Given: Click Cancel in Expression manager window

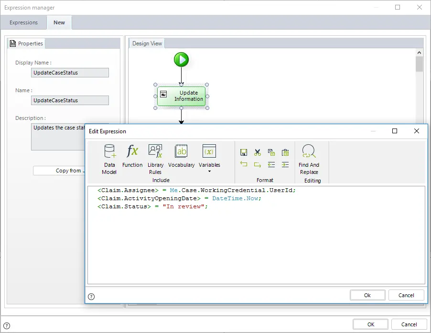Looking at the screenshot, I should click(409, 324).
